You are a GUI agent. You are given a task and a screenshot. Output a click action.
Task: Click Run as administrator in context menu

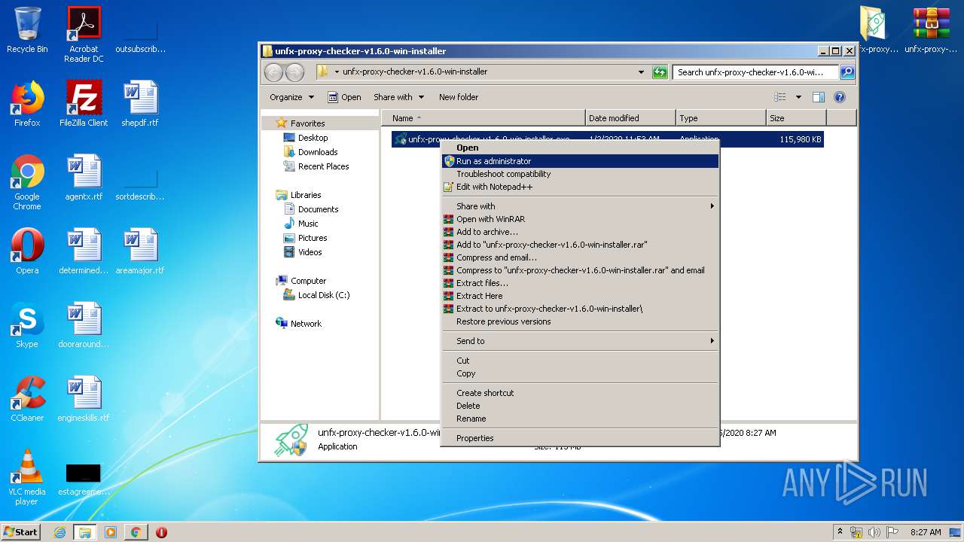(493, 161)
